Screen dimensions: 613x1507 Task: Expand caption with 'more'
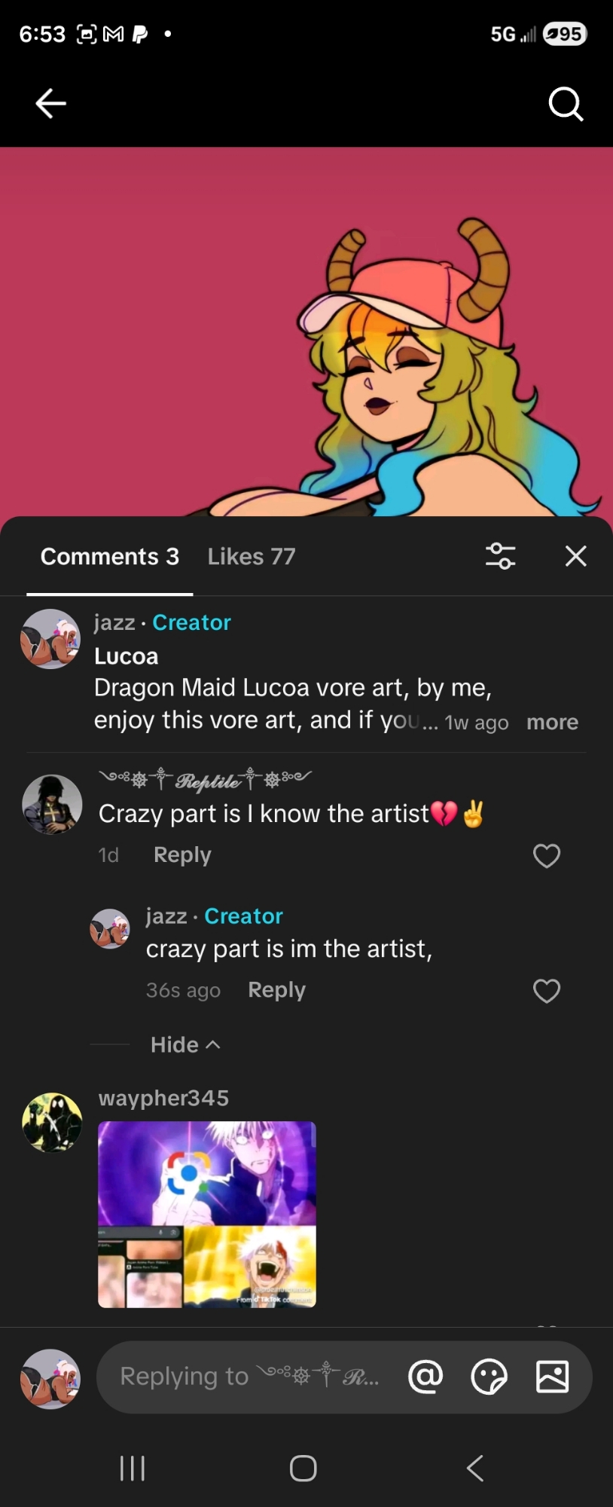(552, 722)
